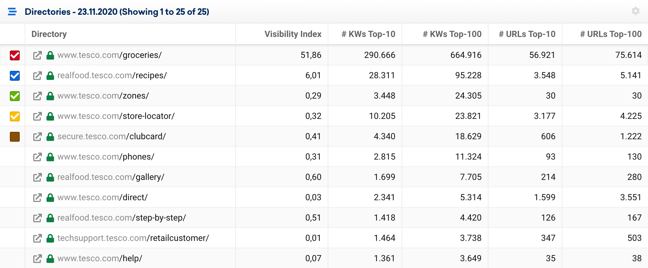Open the www.tesco.com/direct/ link

[x=103, y=197]
